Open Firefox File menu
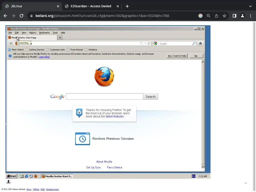This screenshot has height=192, width=256. (10, 33)
